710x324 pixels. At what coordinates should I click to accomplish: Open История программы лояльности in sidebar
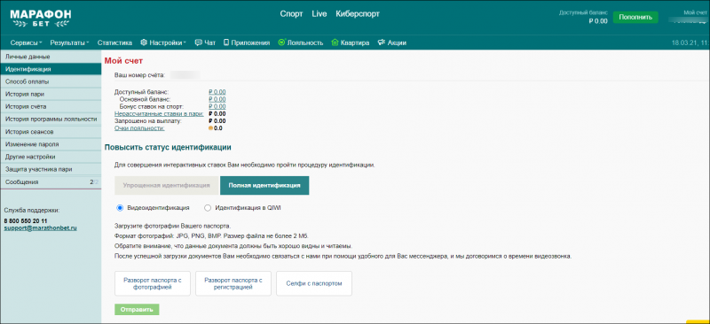tap(51, 119)
